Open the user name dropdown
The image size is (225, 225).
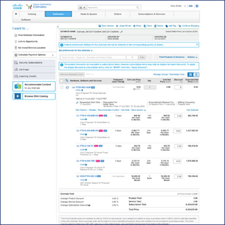pos(185,6)
